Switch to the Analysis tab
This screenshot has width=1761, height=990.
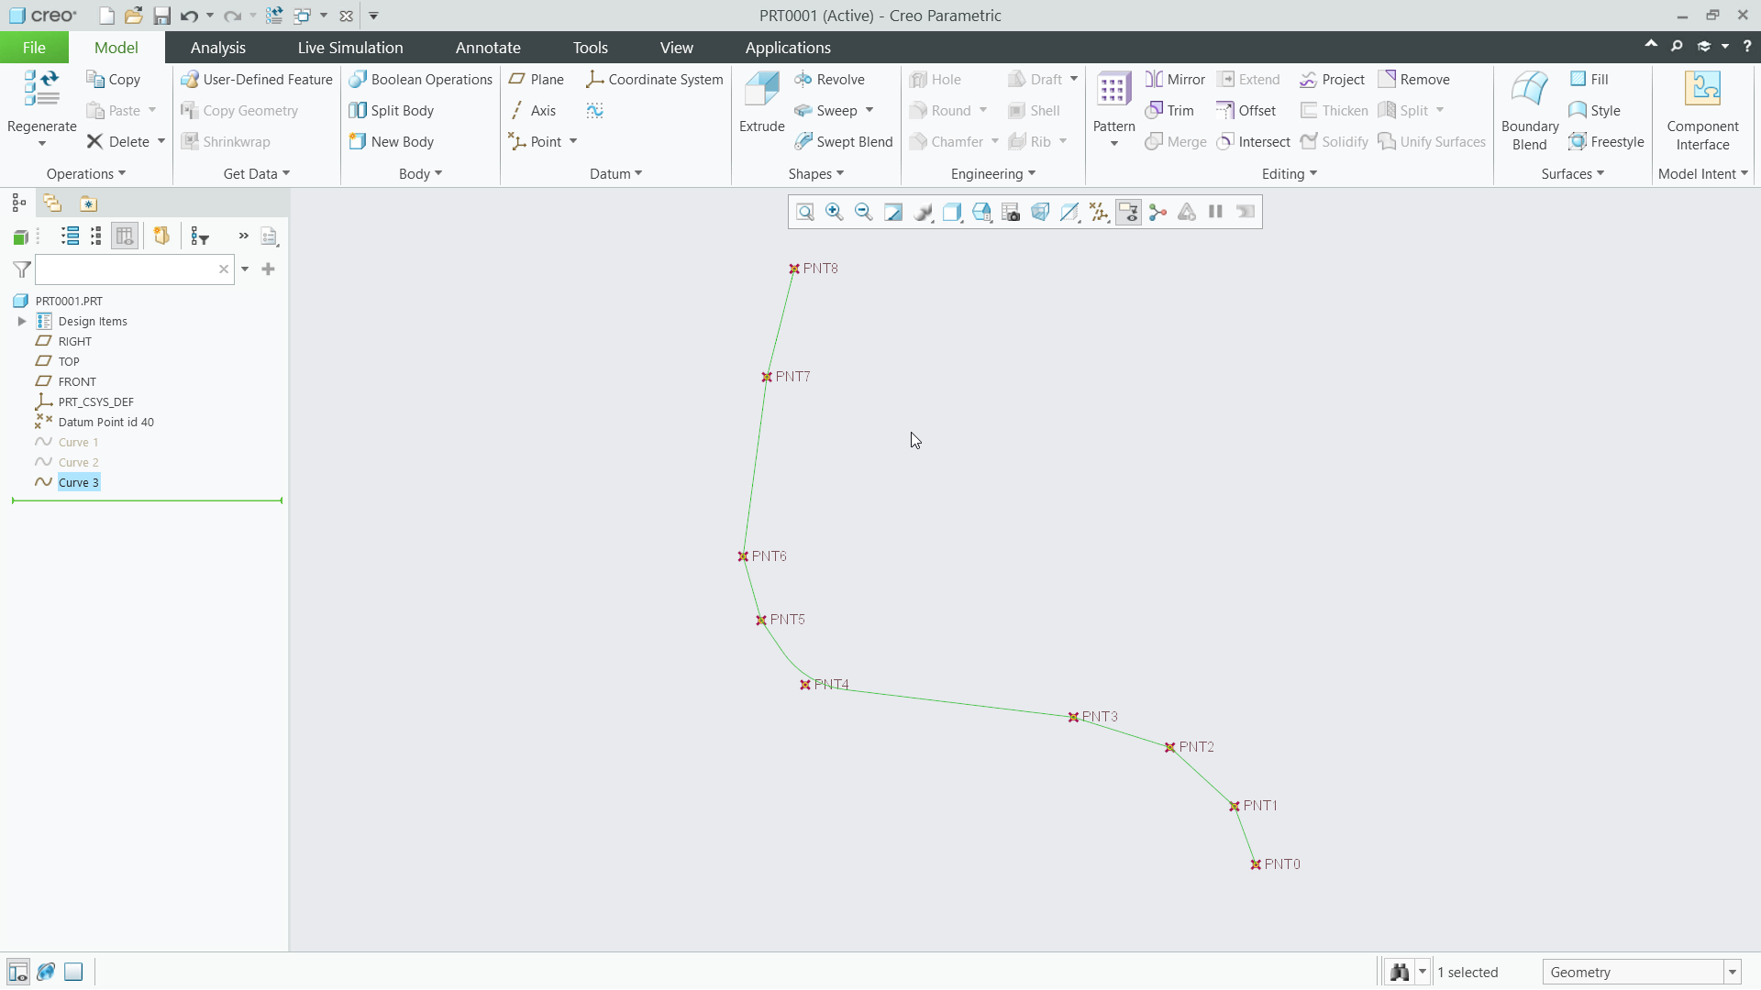tap(218, 48)
